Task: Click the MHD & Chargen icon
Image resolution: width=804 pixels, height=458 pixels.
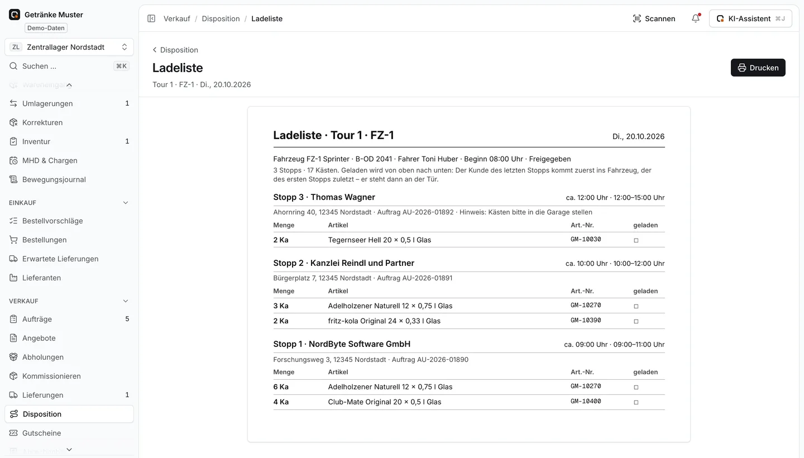Action: [13, 160]
